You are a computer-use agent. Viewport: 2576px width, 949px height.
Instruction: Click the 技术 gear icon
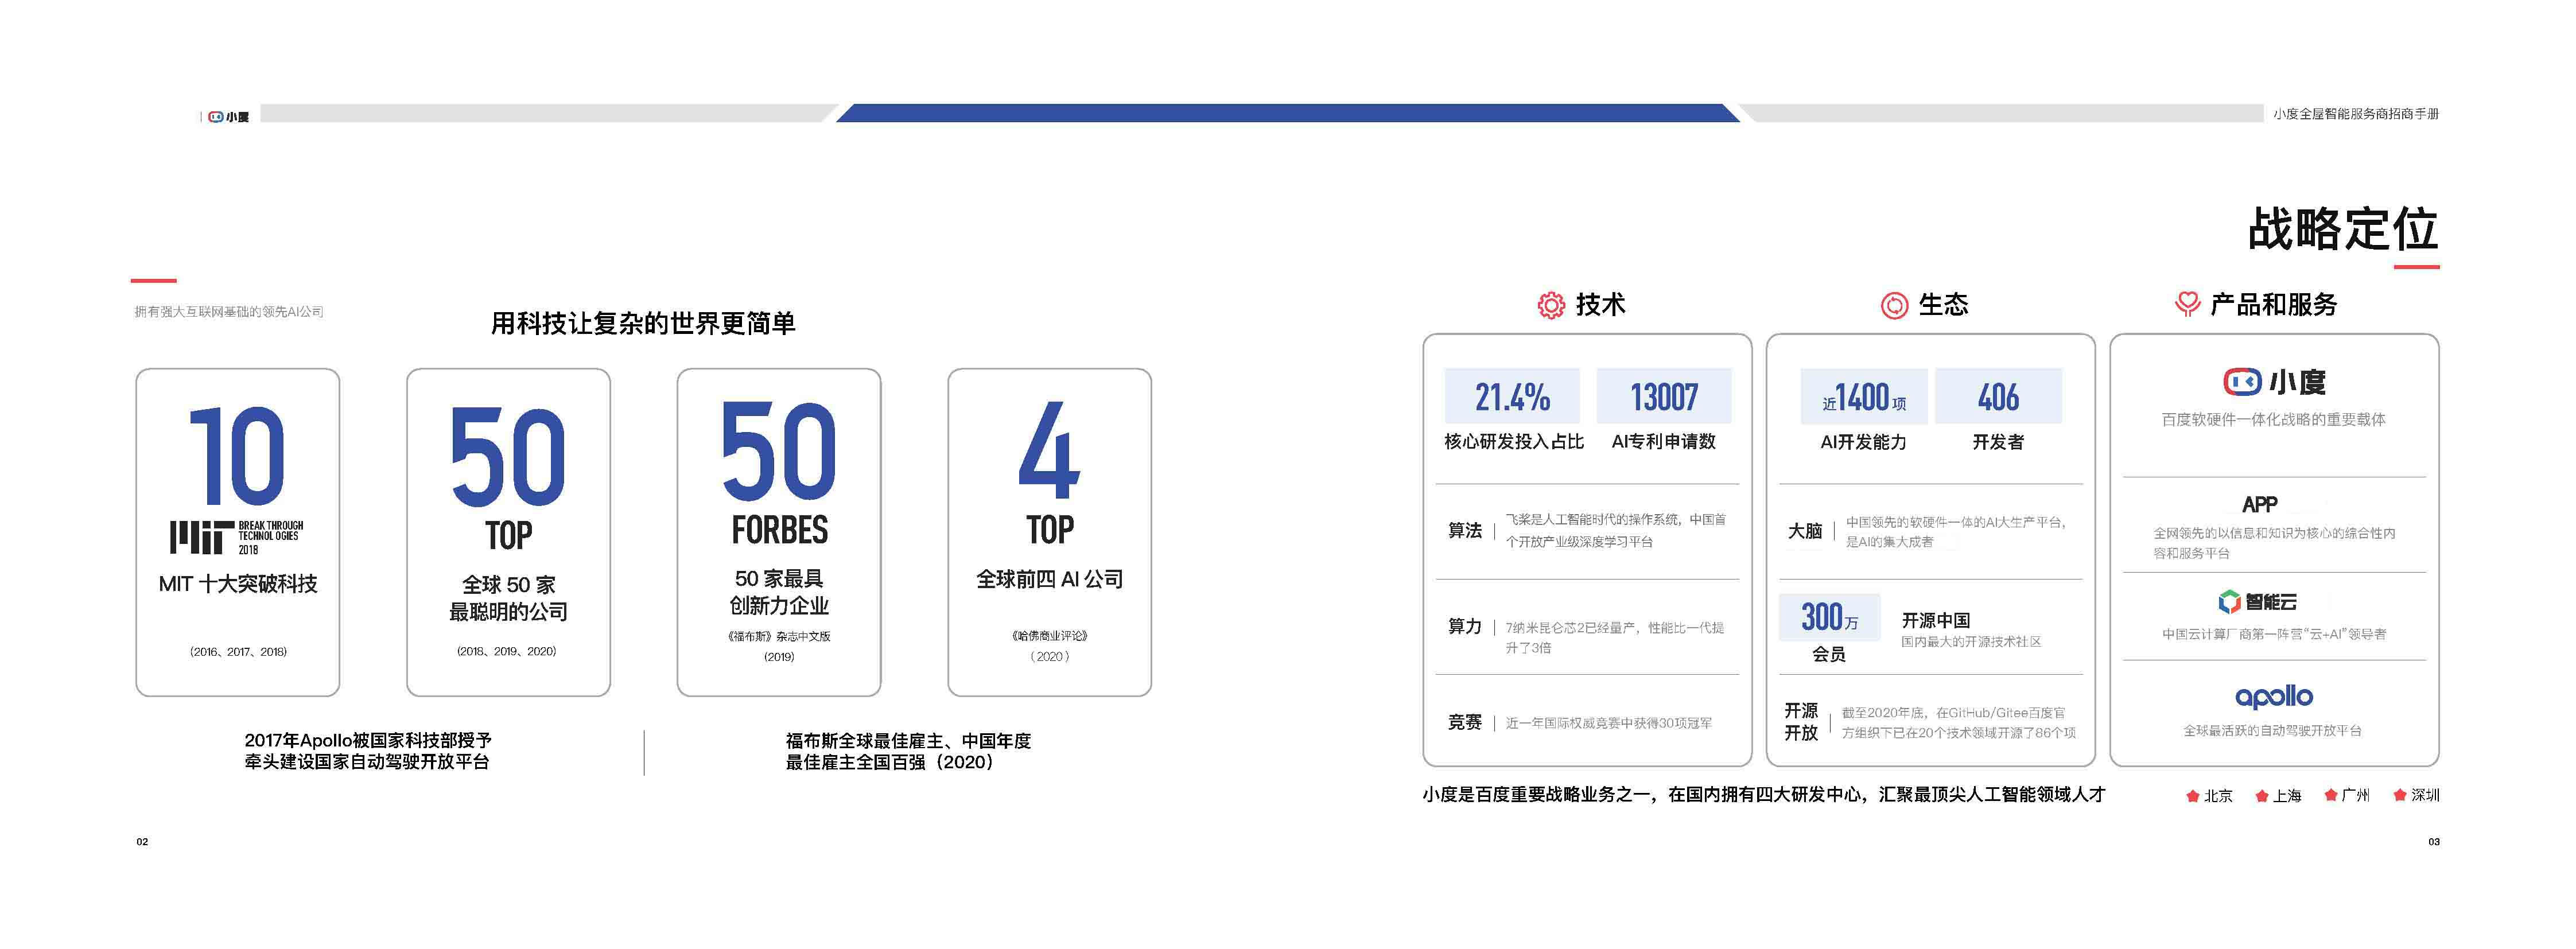[x=1550, y=305]
